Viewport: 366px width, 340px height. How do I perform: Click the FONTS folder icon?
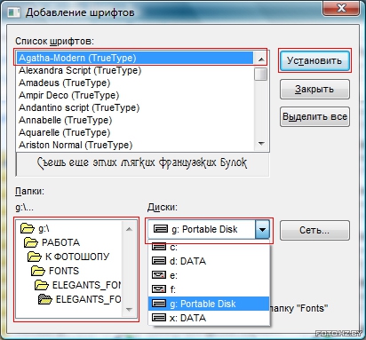(x=38, y=271)
